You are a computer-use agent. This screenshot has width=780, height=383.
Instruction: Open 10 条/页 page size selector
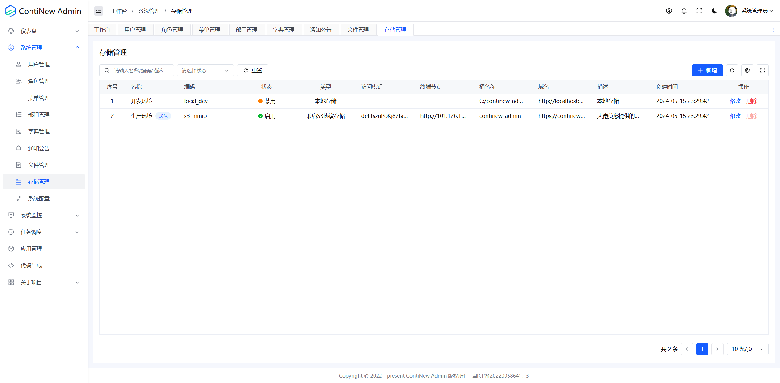coord(747,349)
